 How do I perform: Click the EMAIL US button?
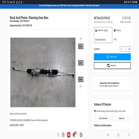[x=122, y=118]
